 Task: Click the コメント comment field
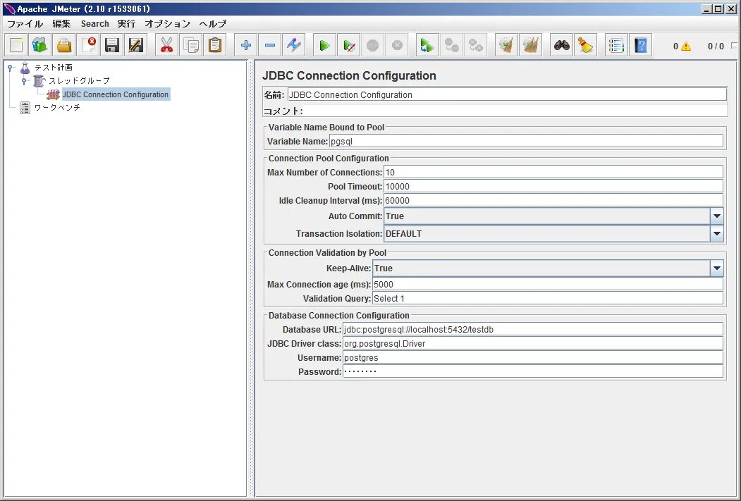point(515,111)
